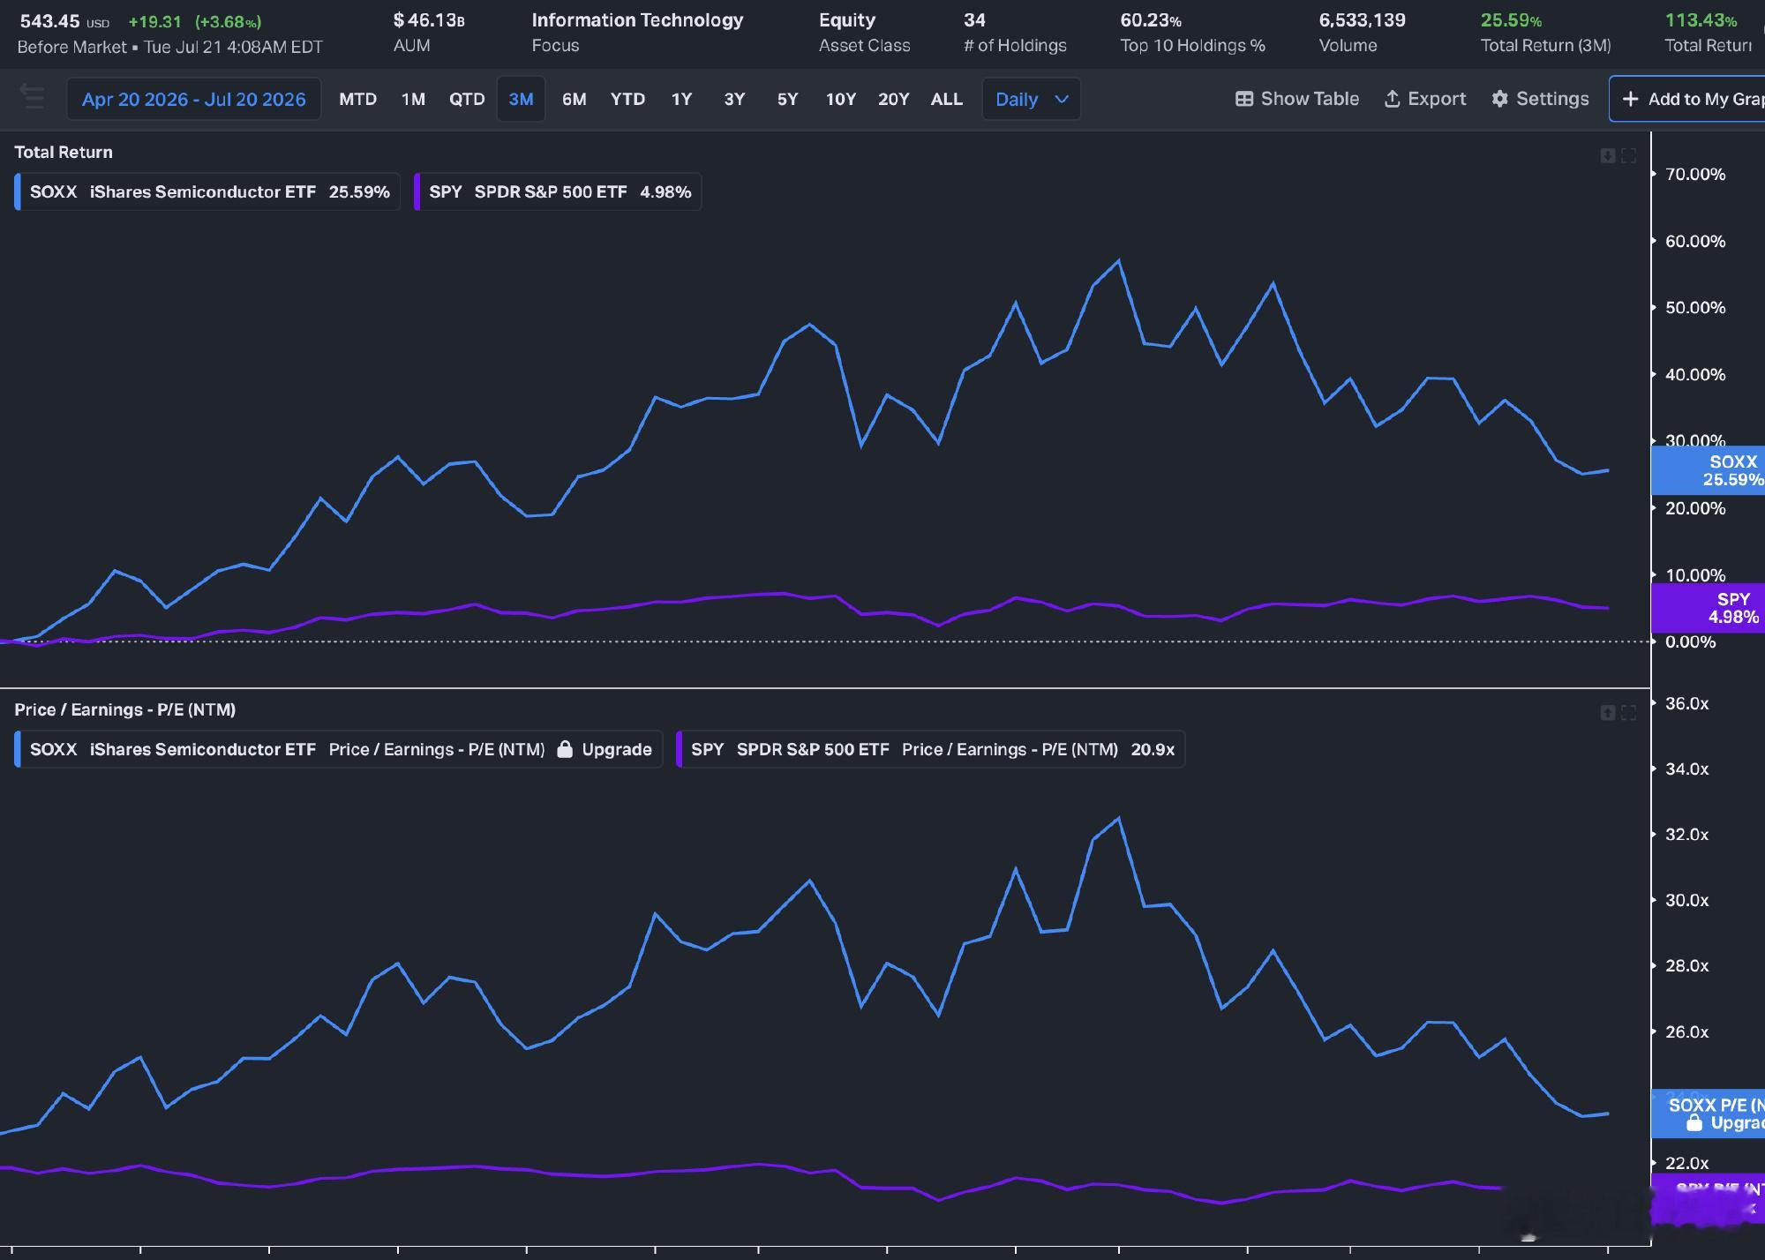The width and height of the screenshot is (1765, 1260).
Task: Click the Information Technology focus text
Action: (x=637, y=20)
